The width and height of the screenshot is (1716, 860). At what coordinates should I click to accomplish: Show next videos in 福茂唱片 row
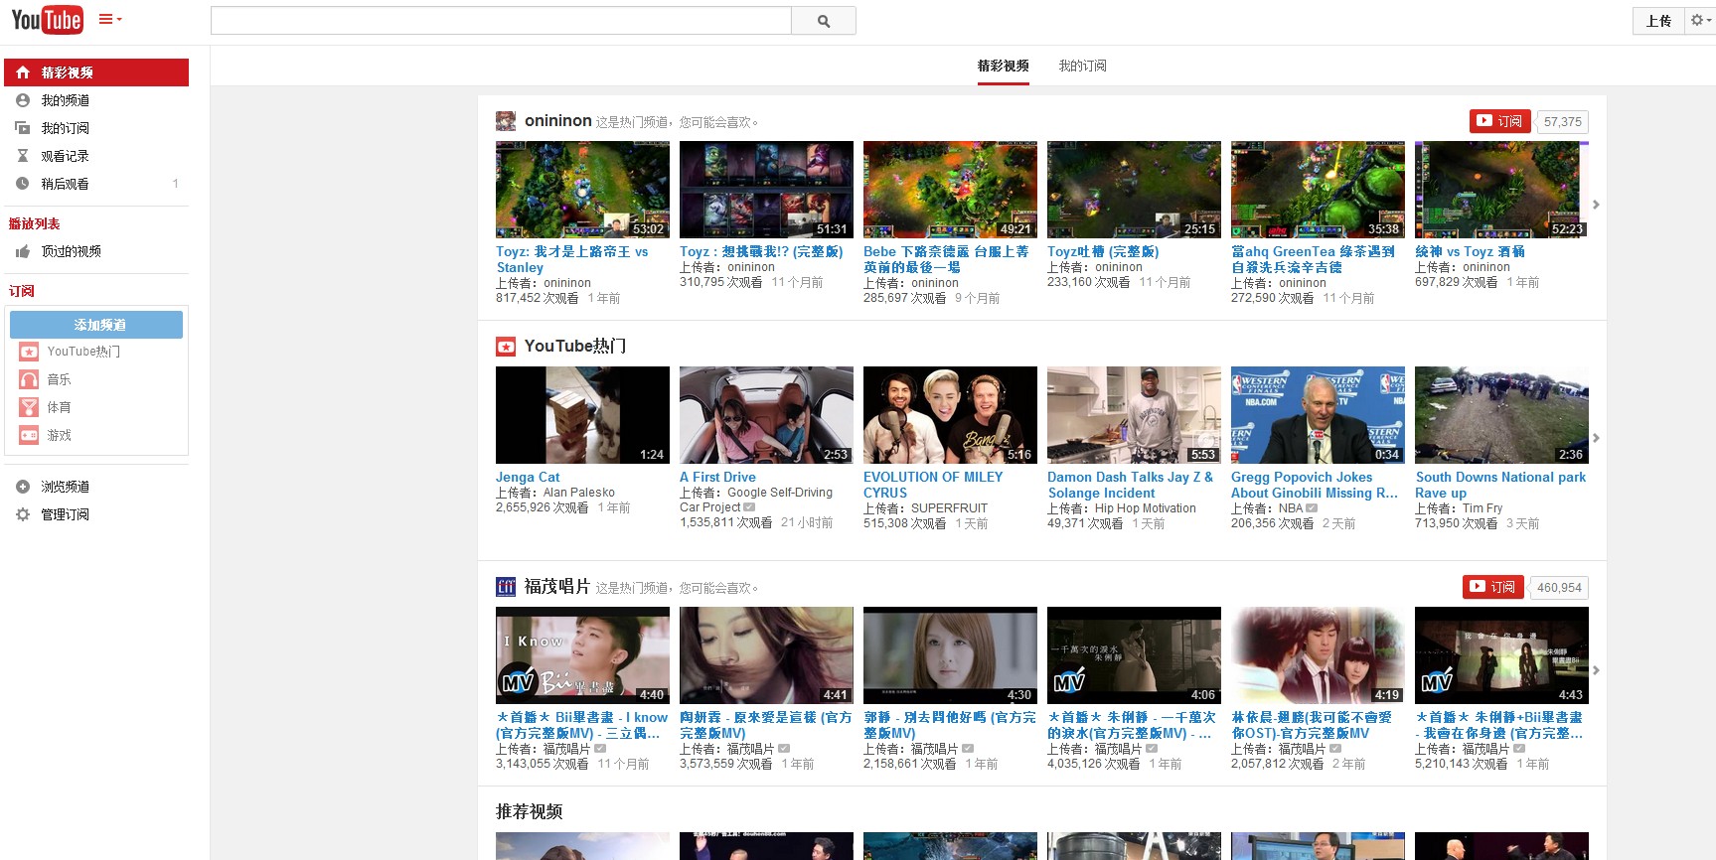coord(1596,670)
